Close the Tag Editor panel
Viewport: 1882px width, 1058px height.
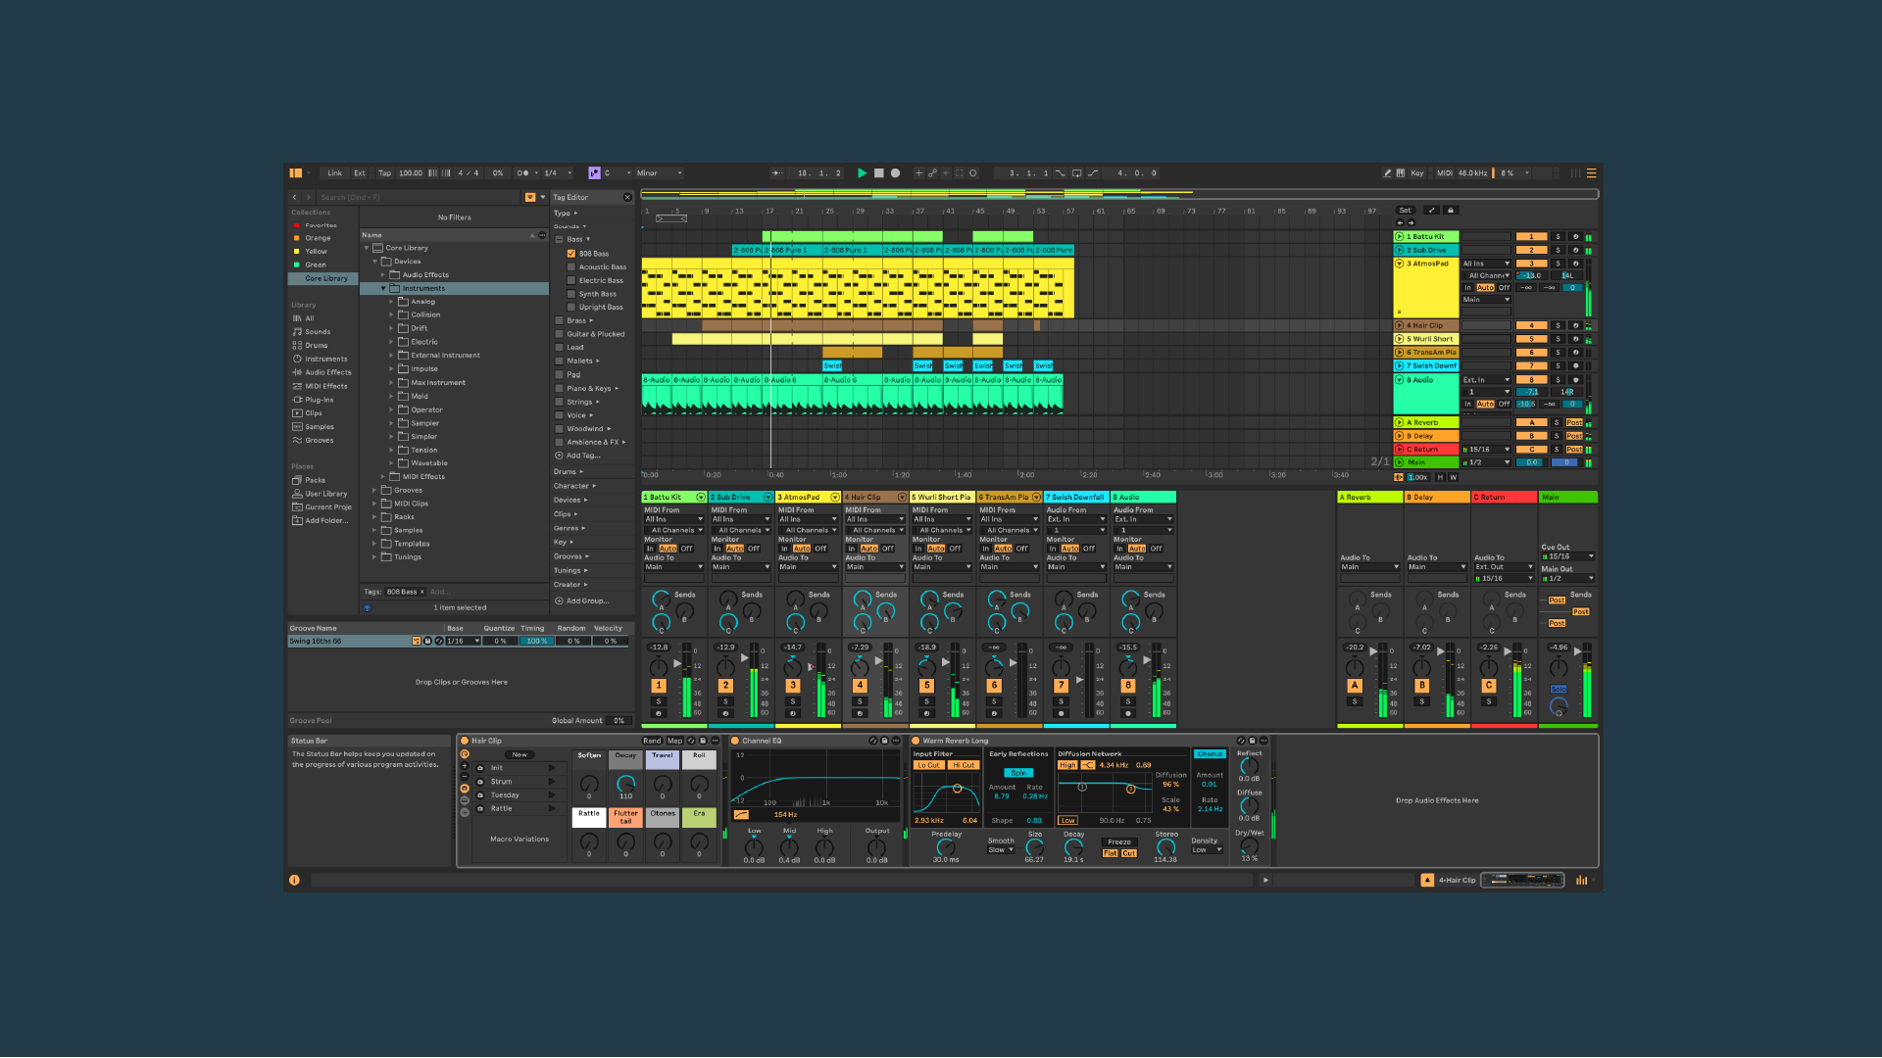click(x=628, y=198)
